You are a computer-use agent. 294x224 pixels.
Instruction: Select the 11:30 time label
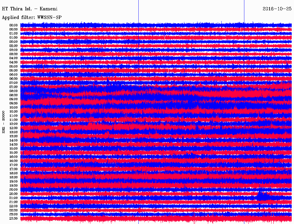13,120
